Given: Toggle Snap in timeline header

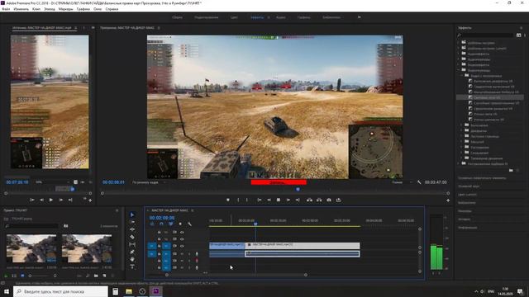Looking at the screenshot, I should (x=161, y=224).
